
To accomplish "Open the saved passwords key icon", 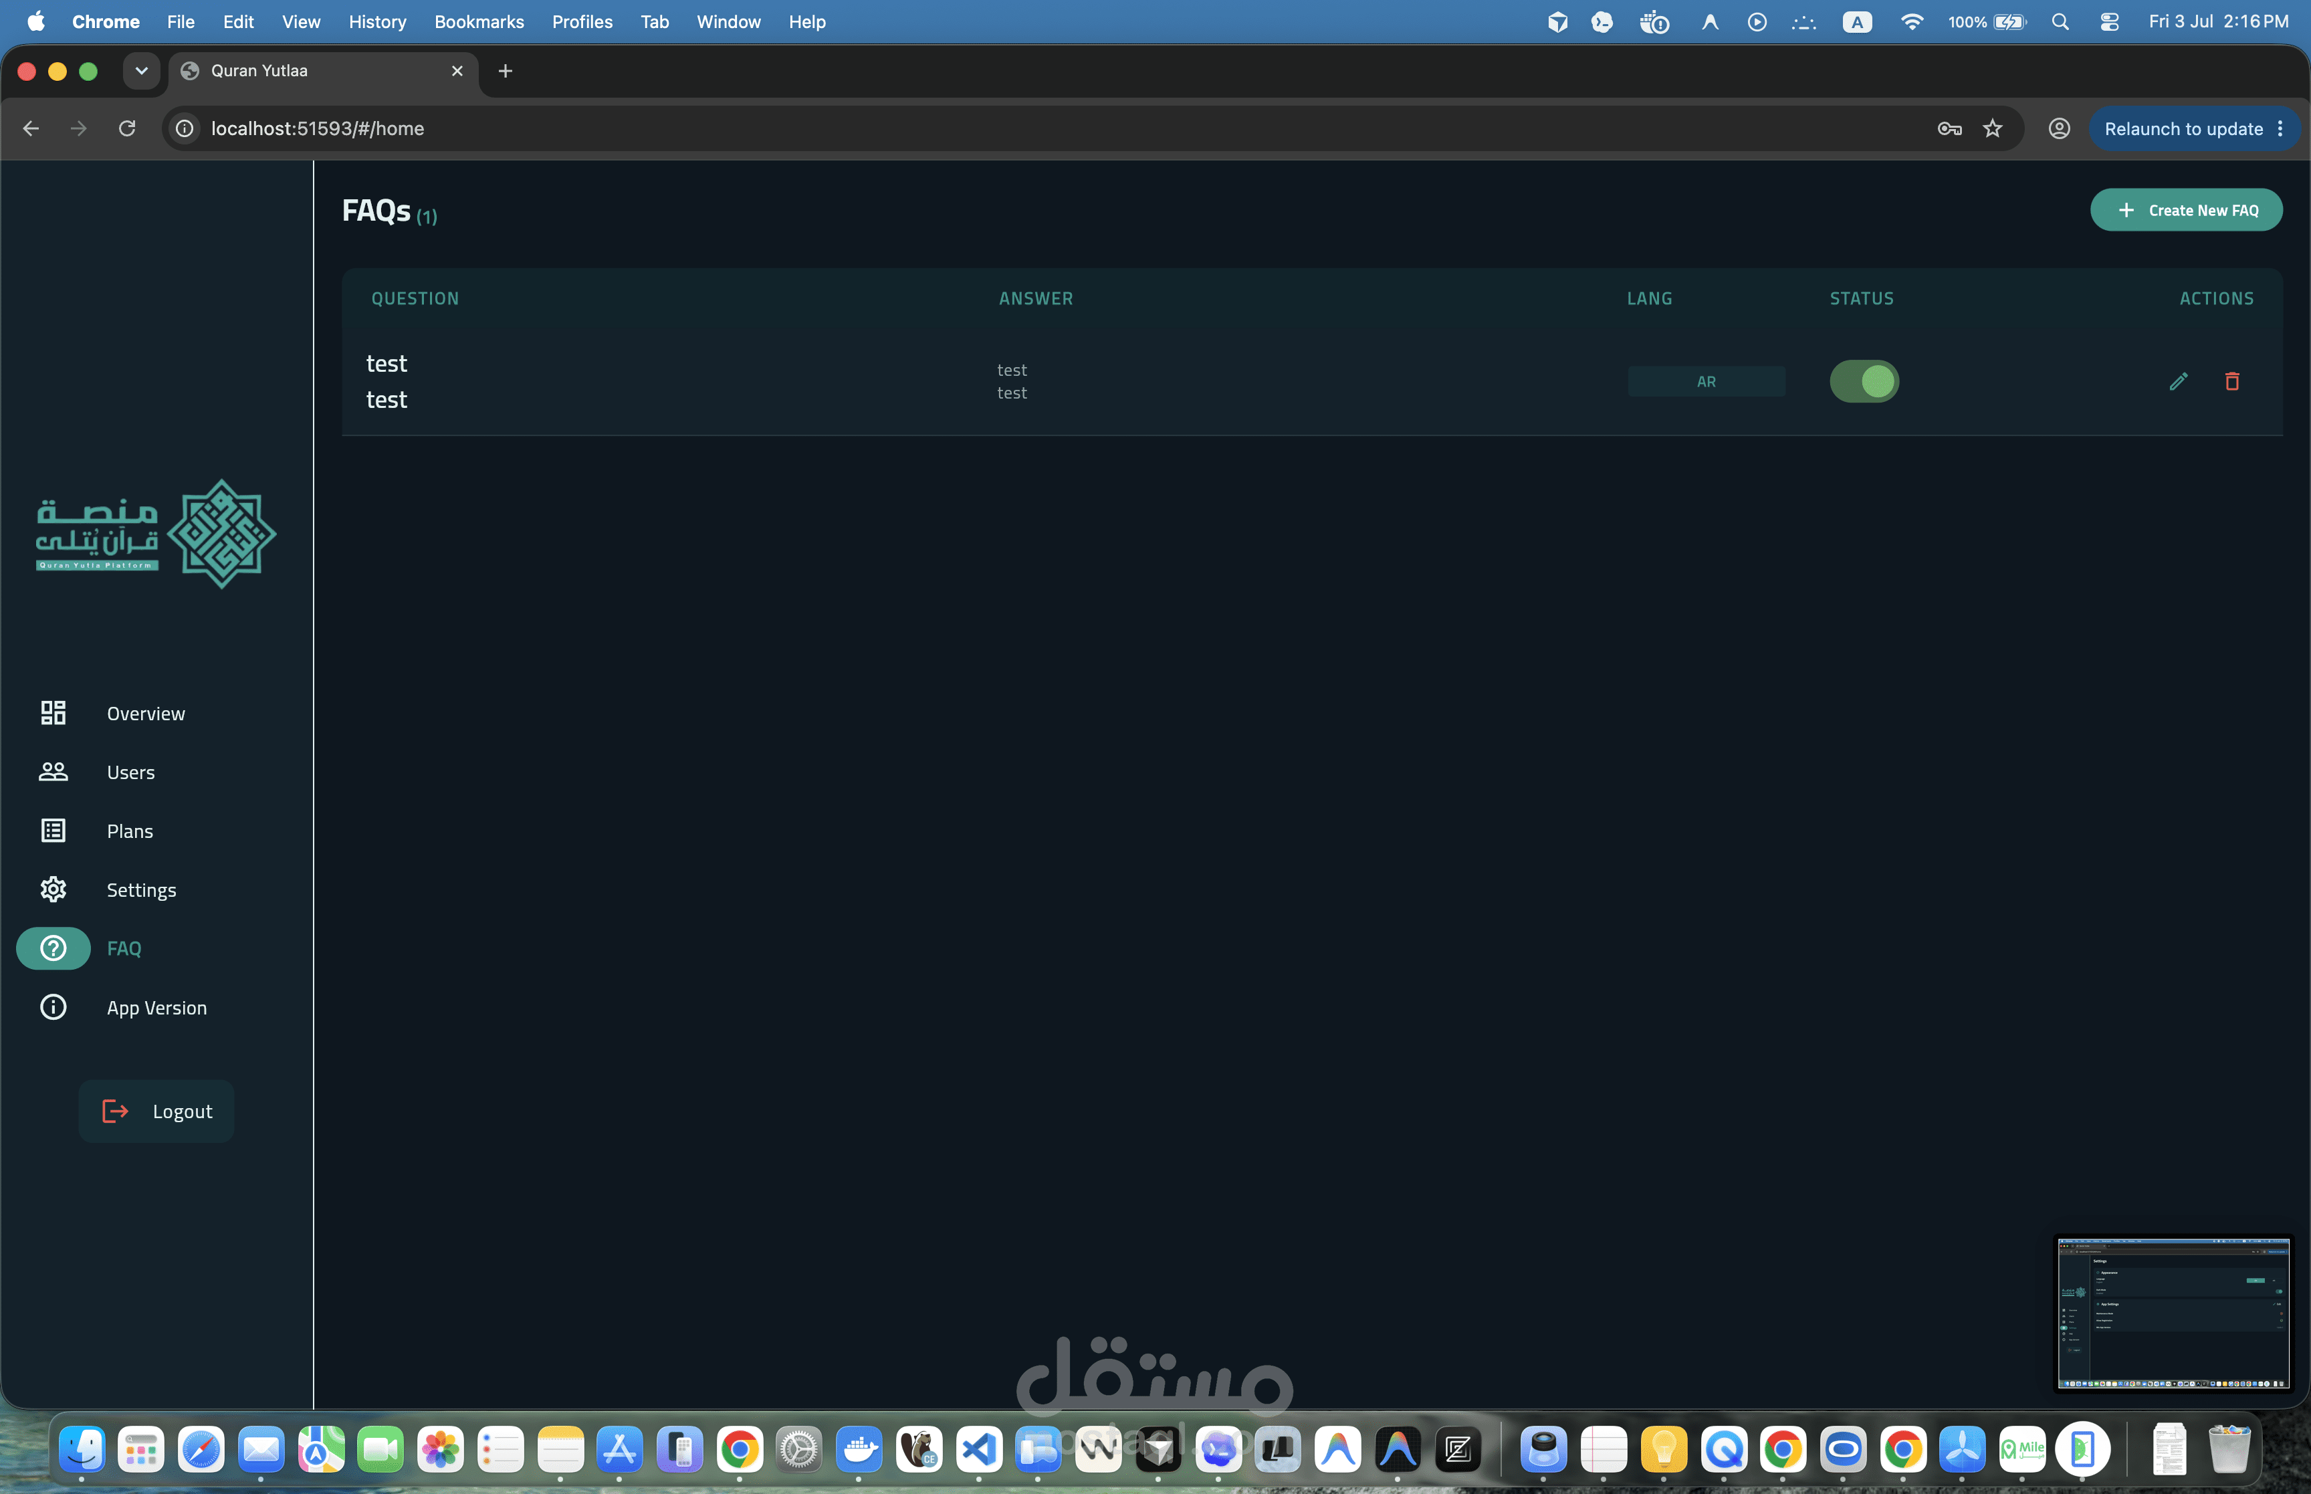I will [1949, 128].
